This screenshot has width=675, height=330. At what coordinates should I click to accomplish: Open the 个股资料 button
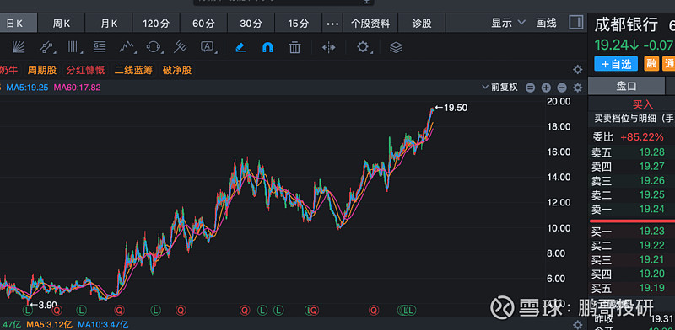(x=370, y=24)
